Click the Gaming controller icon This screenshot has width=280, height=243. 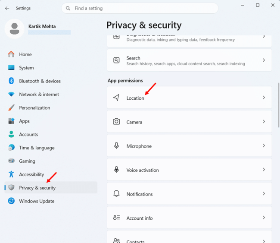(x=11, y=161)
